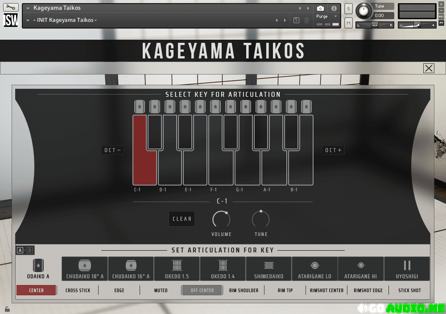The height and width of the screenshot is (314, 446).
Task: Close the key mapping panel
Action: (x=429, y=68)
